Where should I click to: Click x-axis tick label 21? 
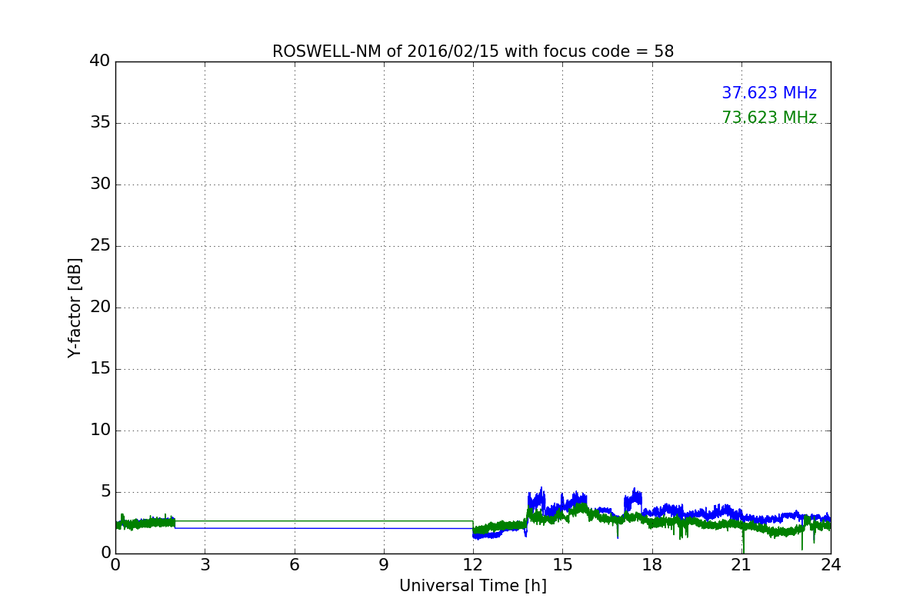point(741,564)
